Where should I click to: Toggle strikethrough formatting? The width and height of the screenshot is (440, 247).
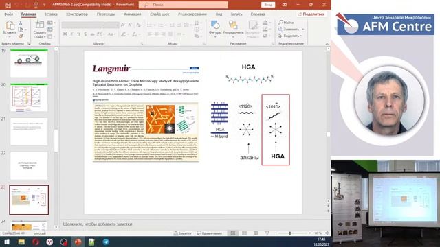coord(92,34)
